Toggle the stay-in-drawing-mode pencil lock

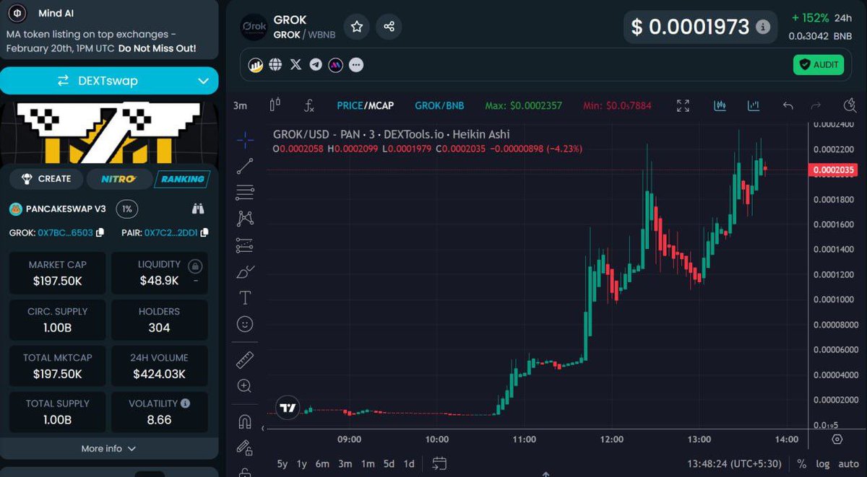point(245,447)
